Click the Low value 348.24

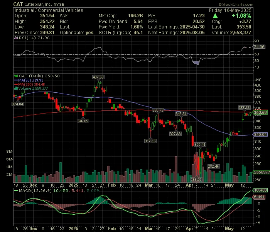47,27
